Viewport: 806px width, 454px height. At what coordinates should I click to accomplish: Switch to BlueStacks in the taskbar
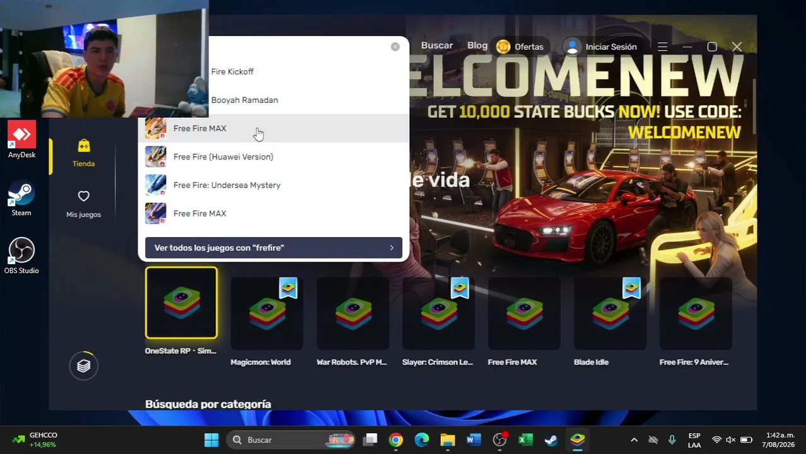[578, 439]
